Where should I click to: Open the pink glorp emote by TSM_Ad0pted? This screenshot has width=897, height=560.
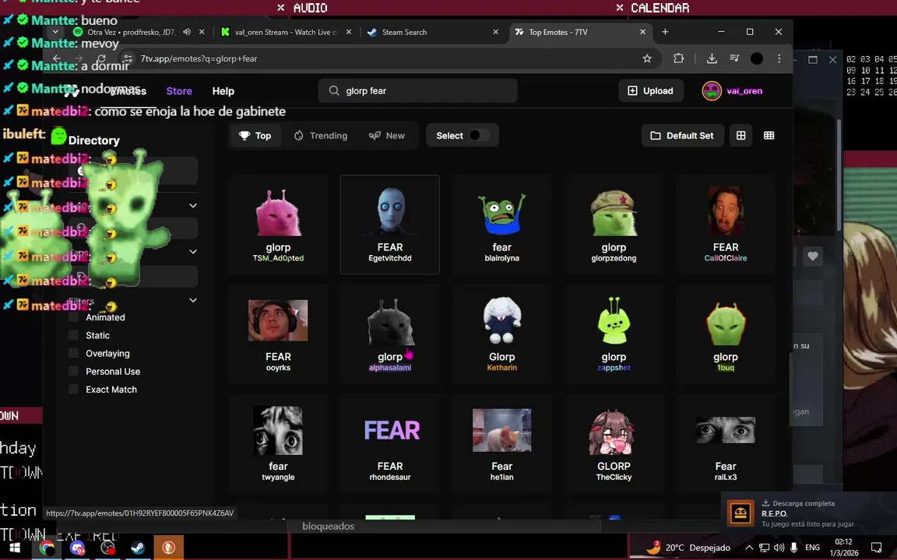(x=278, y=225)
